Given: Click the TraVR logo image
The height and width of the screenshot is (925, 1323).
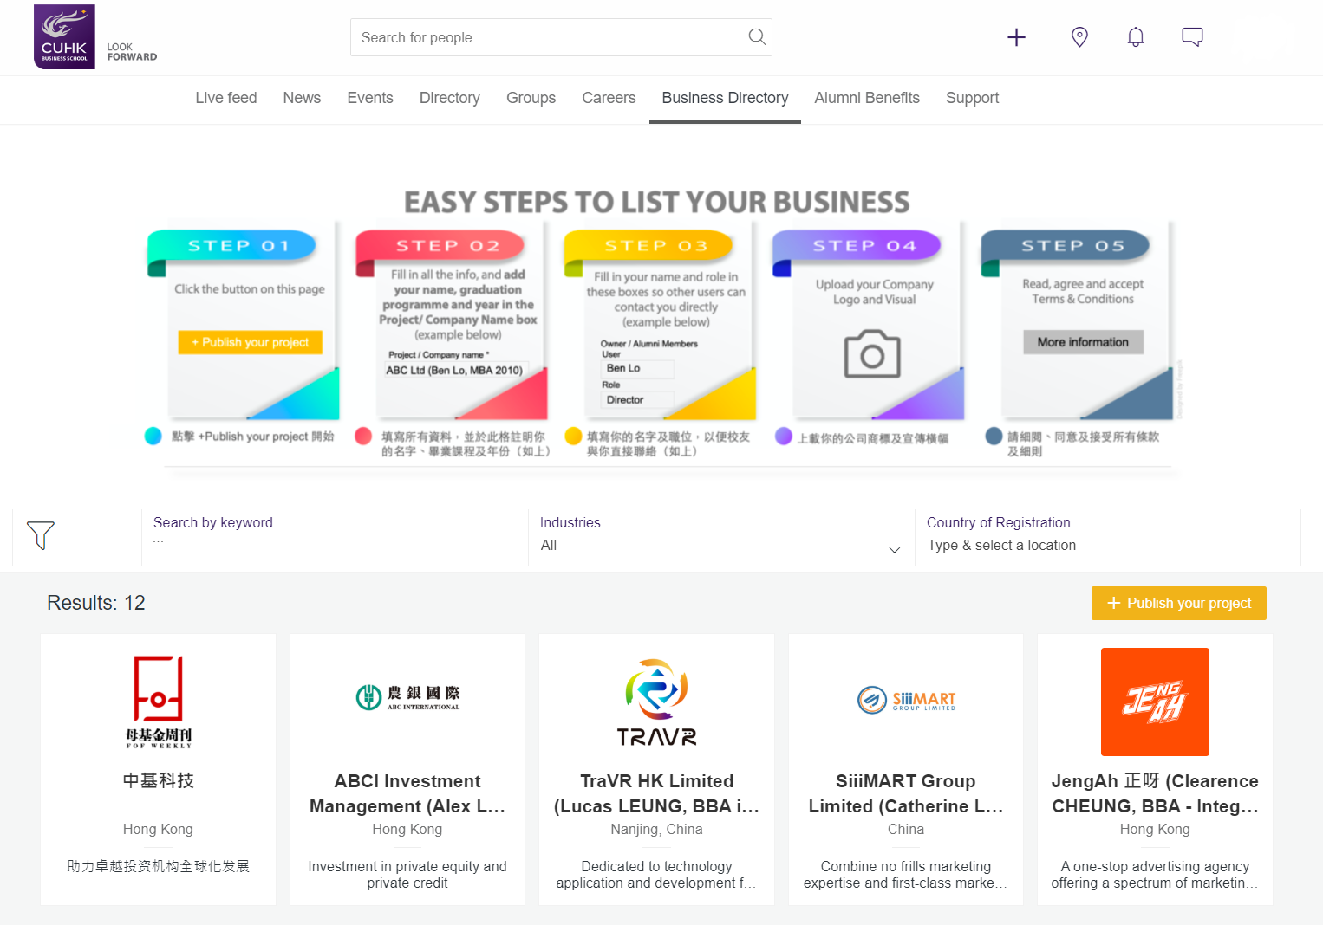Looking at the screenshot, I should coord(656,702).
